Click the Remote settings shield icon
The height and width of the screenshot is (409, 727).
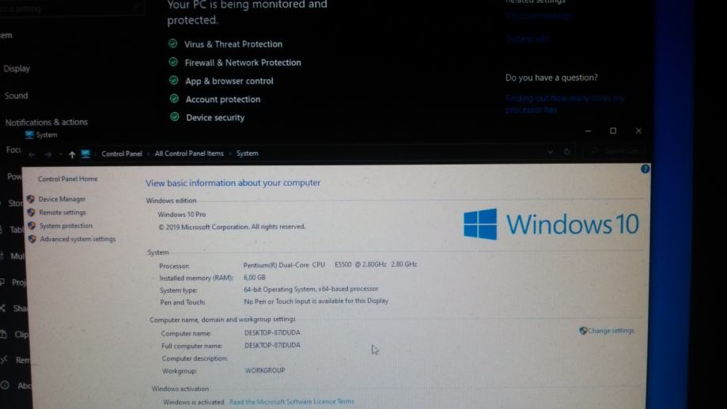[x=32, y=212]
